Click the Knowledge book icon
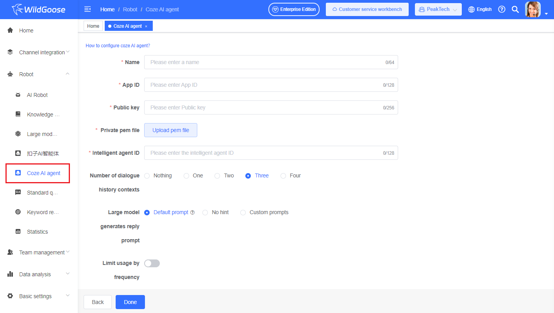 click(18, 114)
